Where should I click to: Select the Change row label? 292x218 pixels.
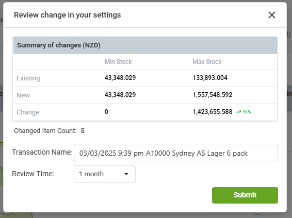[x=28, y=112]
